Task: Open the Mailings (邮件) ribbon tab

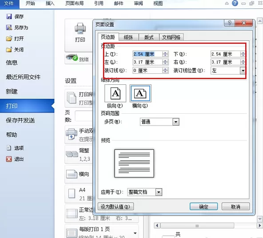Action: pos(119,4)
